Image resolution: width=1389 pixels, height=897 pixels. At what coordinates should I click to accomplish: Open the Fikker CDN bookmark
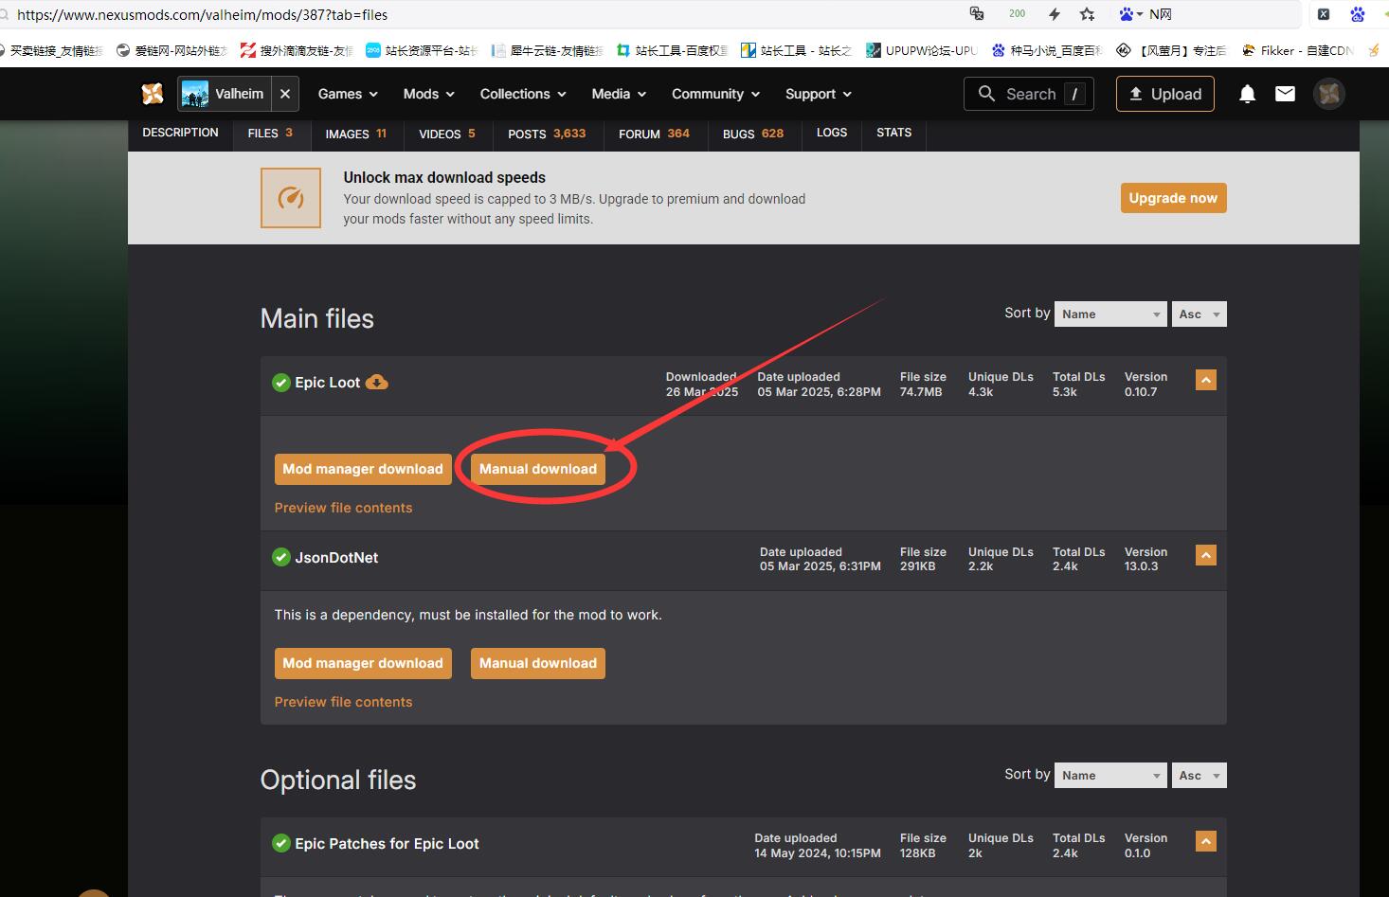[1297, 50]
